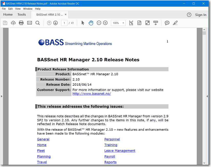Viewport: 211px width, 167px height.
Task: Expand the left navigation pane arrow
Action: [2, 96]
